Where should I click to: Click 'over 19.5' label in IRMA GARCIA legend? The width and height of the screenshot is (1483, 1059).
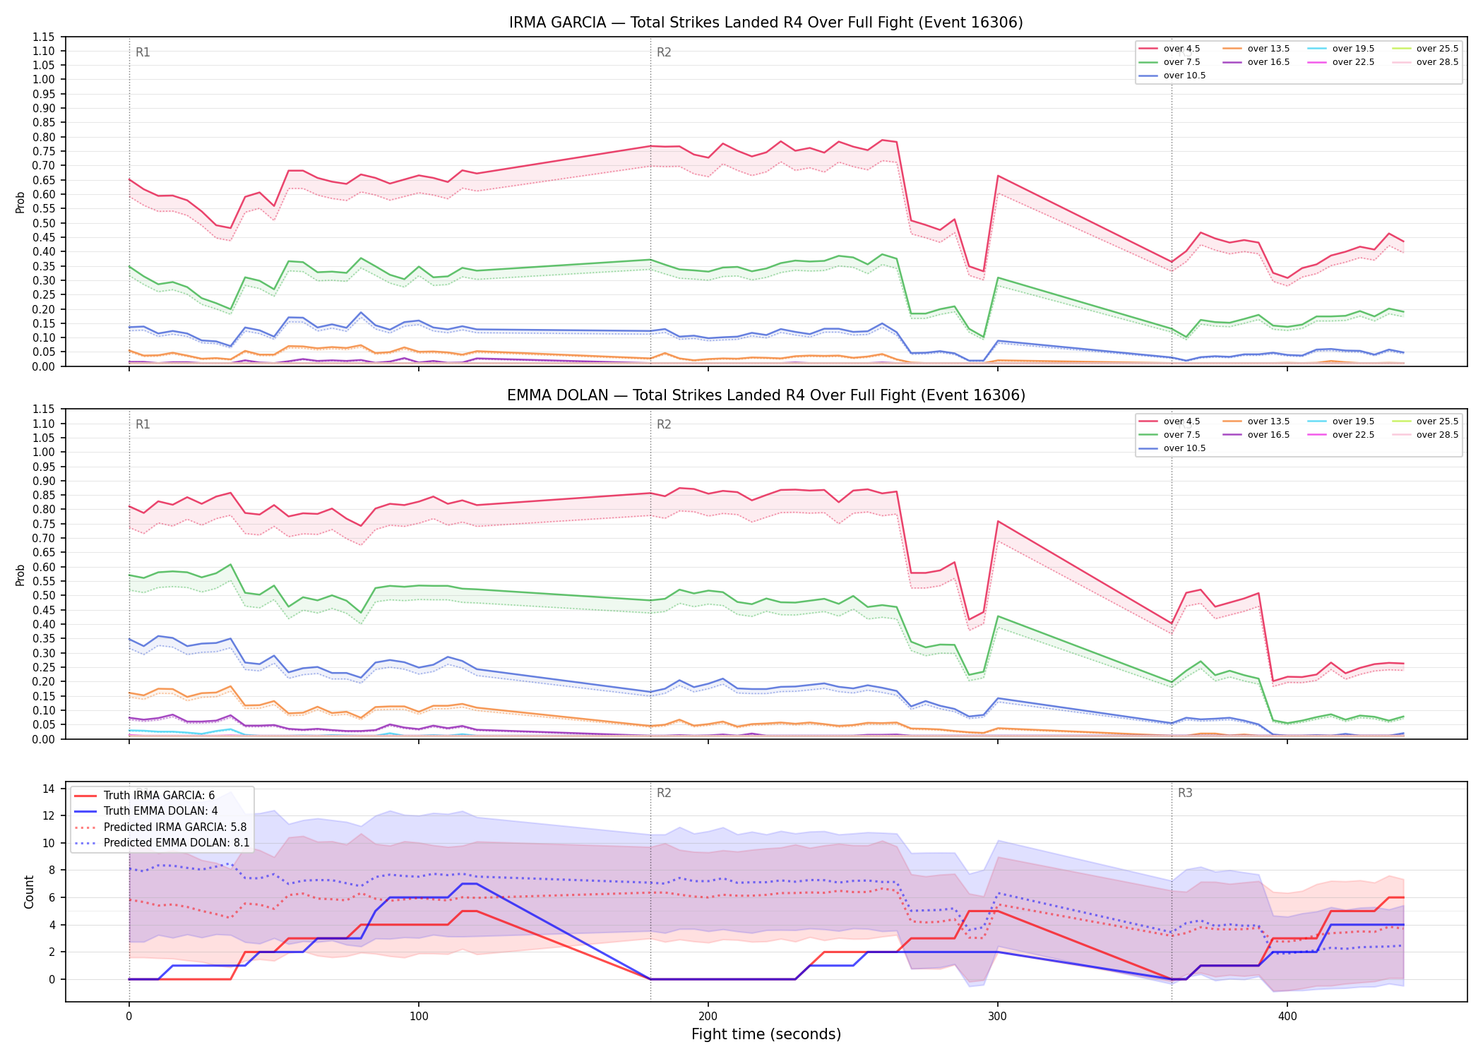[1353, 49]
